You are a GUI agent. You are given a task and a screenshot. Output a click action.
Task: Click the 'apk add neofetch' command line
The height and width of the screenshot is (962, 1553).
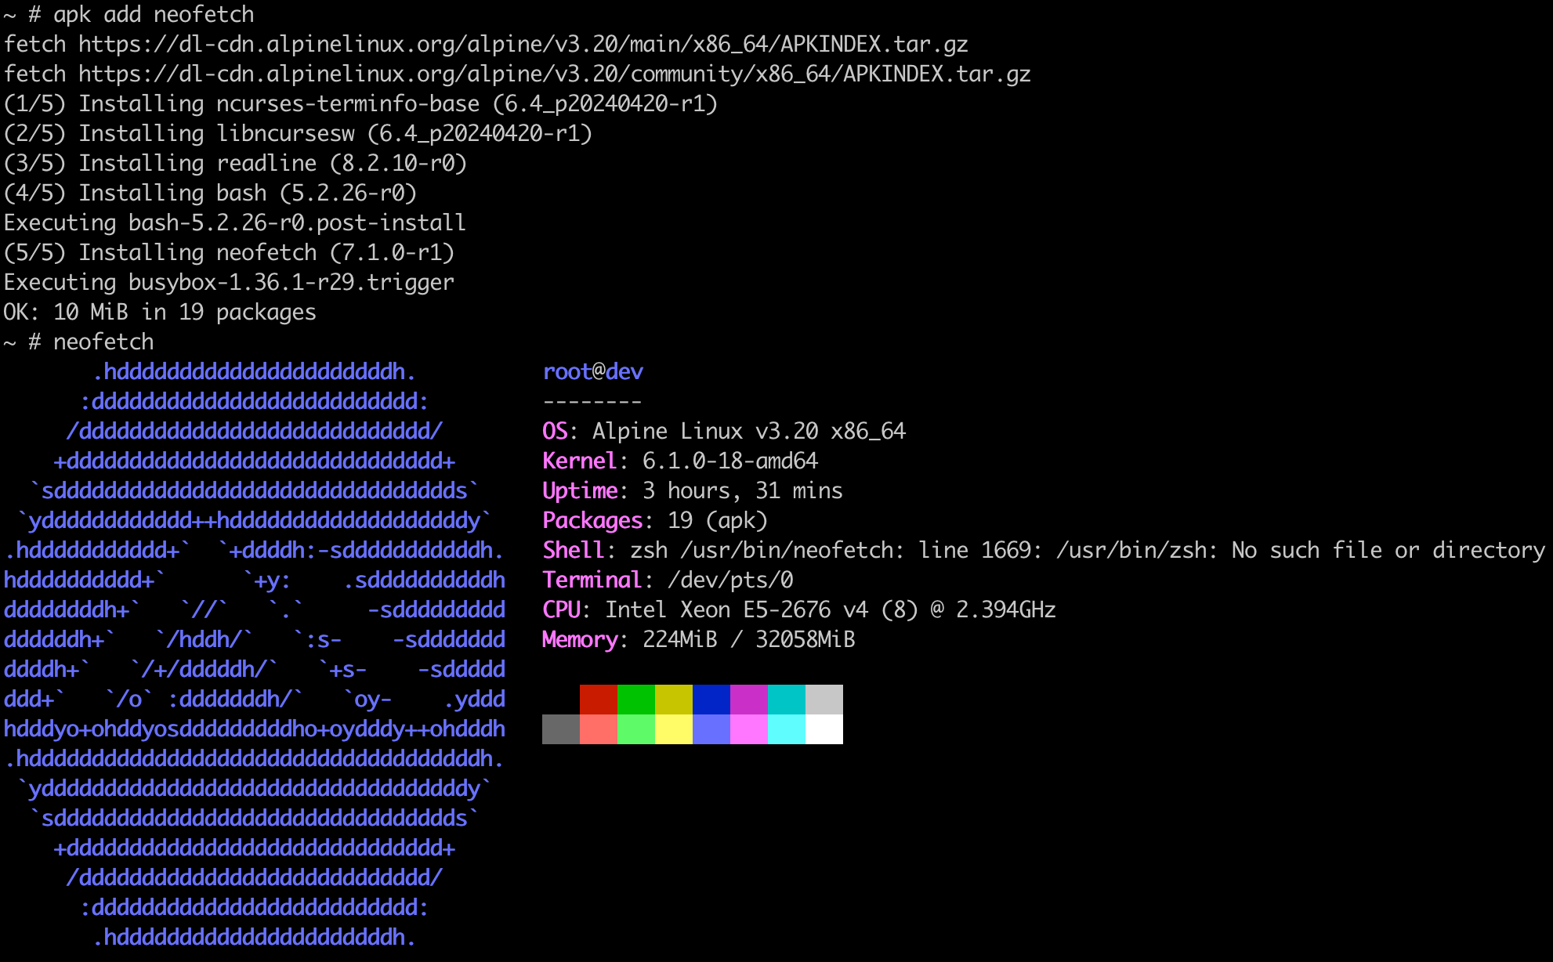tap(153, 15)
